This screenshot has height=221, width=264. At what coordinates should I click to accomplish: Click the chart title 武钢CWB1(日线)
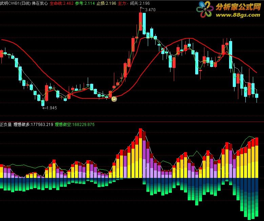(x=16, y=3)
